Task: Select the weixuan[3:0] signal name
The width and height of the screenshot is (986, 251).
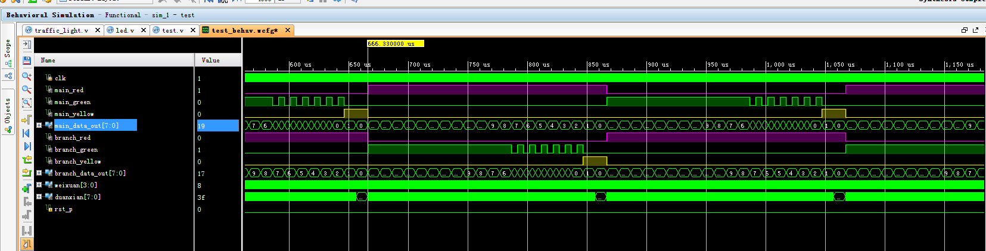Action: pos(77,185)
